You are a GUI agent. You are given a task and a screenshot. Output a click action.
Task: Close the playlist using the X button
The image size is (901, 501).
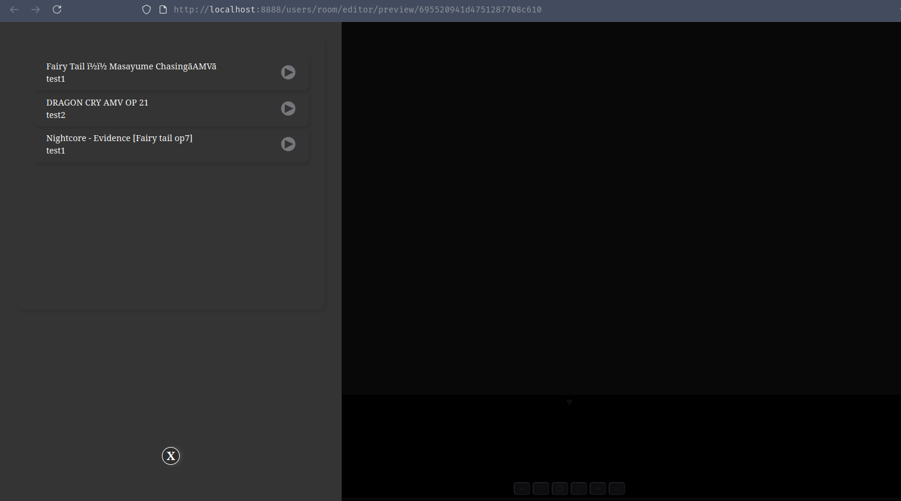click(x=171, y=456)
